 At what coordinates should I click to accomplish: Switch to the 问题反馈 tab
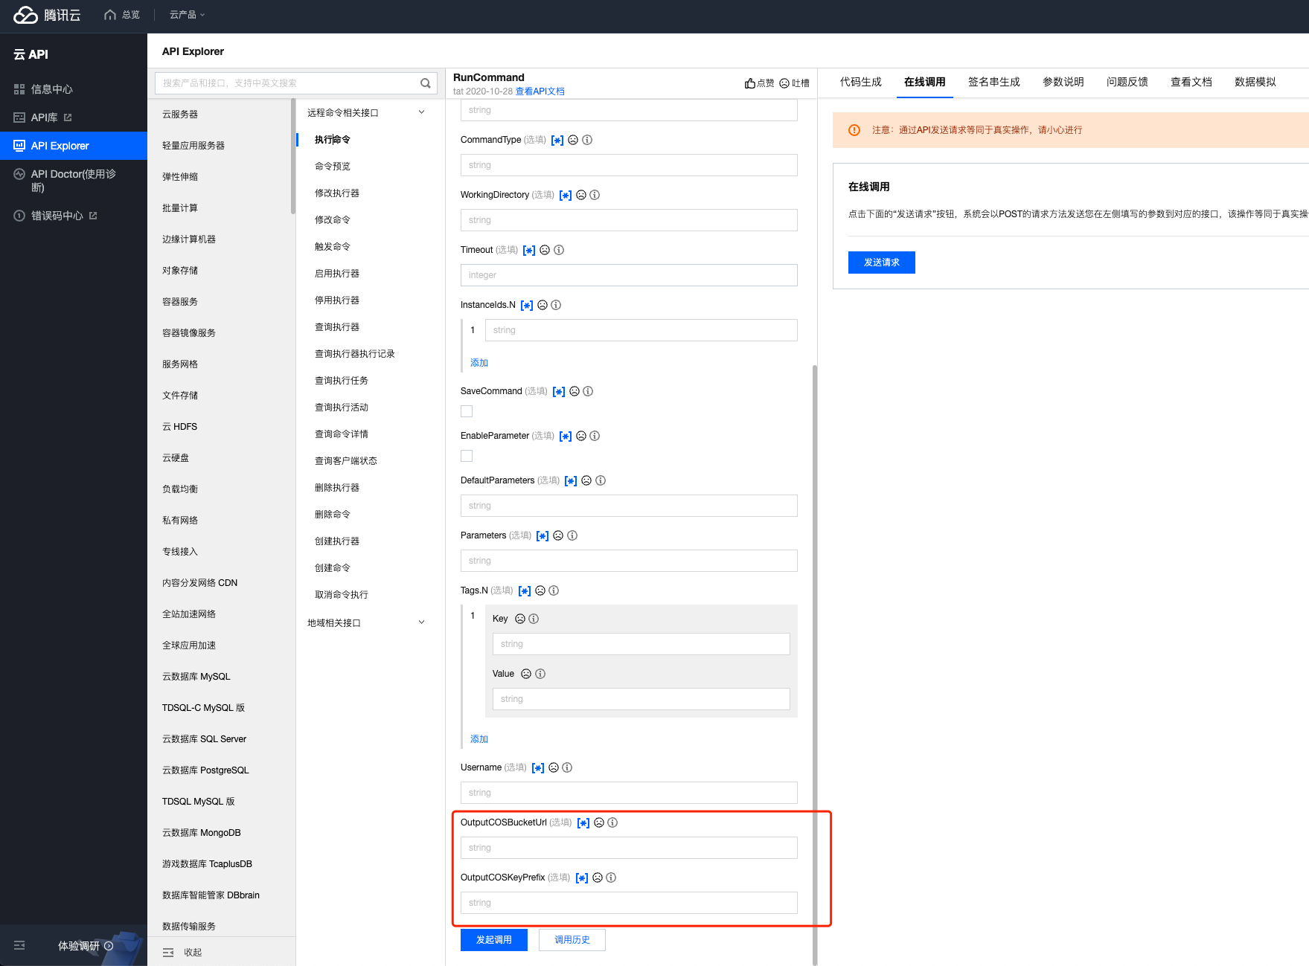click(x=1127, y=82)
